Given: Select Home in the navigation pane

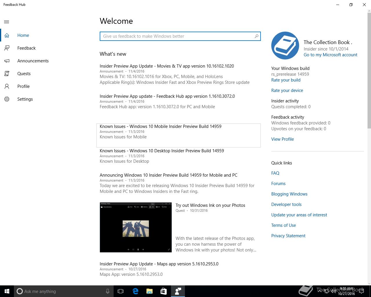Looking at the screenshot, I should coord(47,35).
